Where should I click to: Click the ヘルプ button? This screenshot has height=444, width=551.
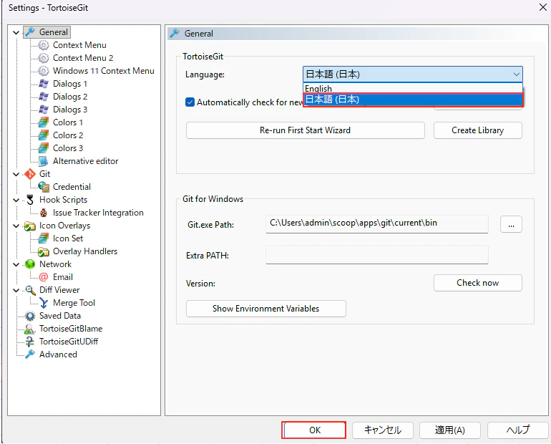click(517, 430)
